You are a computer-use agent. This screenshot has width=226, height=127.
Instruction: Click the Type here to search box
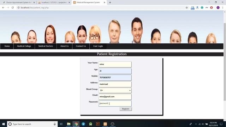[32, 124]
